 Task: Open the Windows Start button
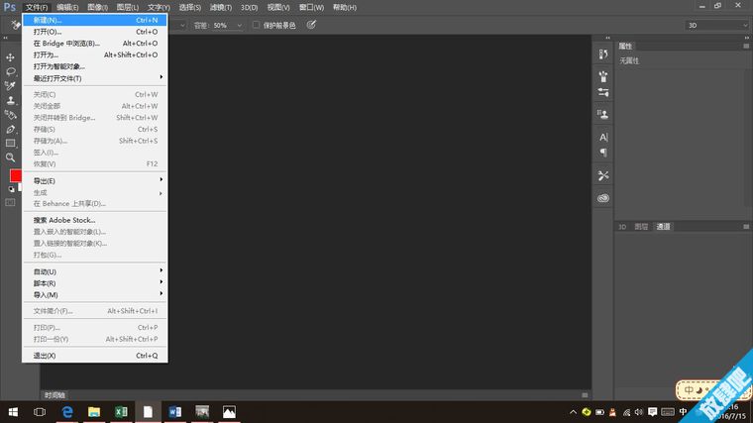[x=13, y=412]
